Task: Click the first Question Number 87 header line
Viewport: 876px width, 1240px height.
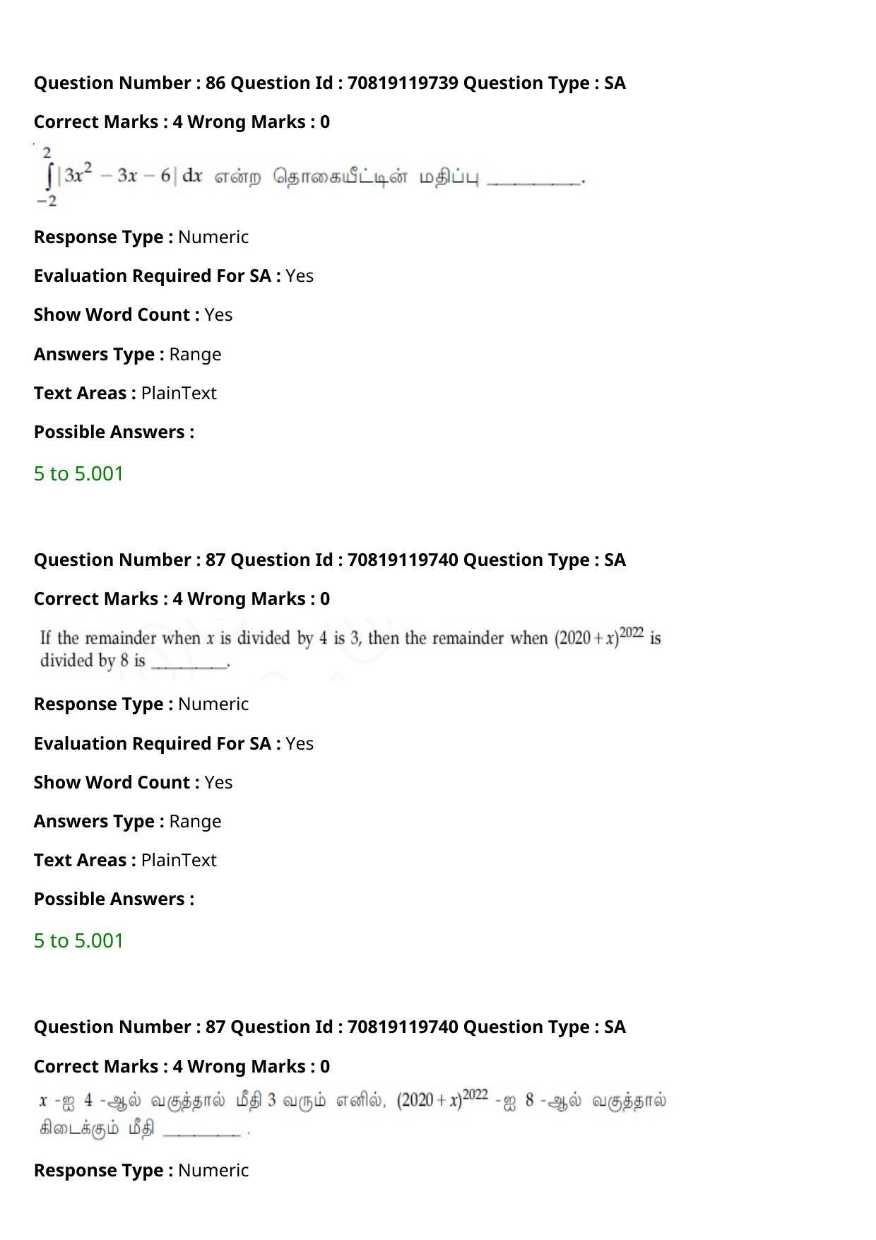Action: click(330, 560)
